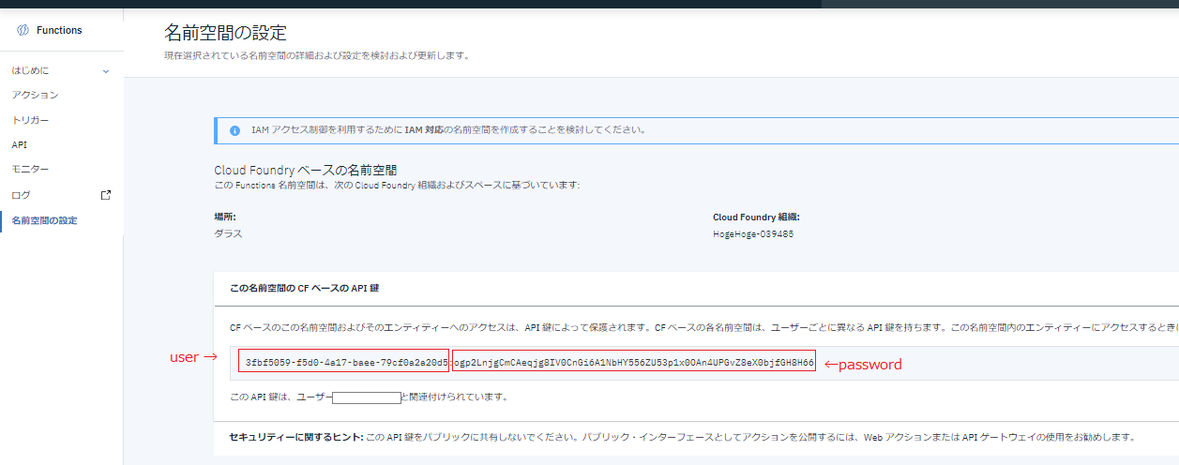Viewport: 1179px width, 465px height.
Task: Click the Cloud Foundry 組織: label
Action: point(756,217)
